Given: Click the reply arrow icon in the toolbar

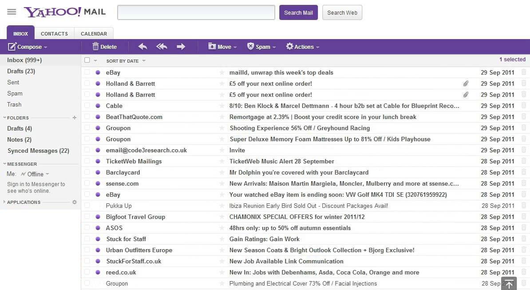Looking at the screenshot, I should tap(142, 47).
